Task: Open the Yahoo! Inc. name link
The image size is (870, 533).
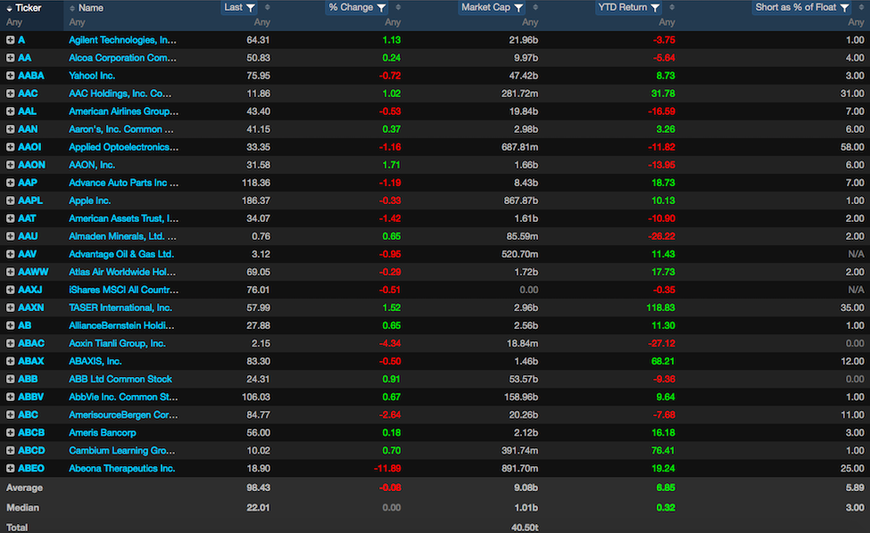Action: pyautogui.click(x=92, y=76)
